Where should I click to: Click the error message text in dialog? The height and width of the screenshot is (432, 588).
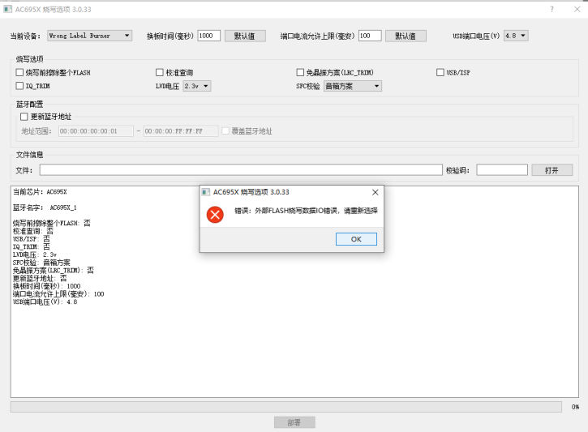306,211
